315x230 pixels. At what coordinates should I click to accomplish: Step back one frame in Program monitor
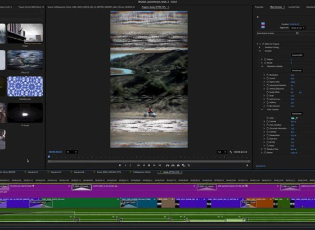[x=144, y=165]
